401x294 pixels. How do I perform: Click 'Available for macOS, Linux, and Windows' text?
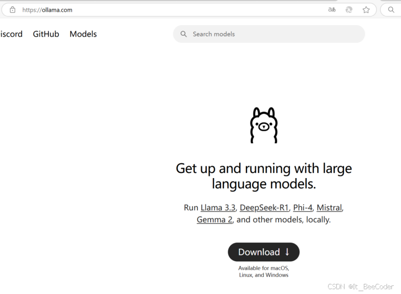pos(264,271)
